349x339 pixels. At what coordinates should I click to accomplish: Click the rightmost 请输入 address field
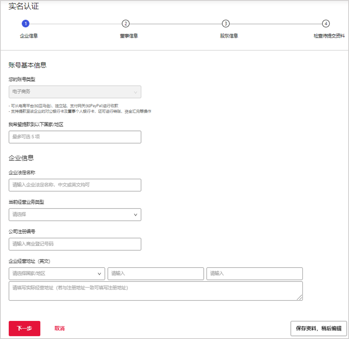click(255, 274)
